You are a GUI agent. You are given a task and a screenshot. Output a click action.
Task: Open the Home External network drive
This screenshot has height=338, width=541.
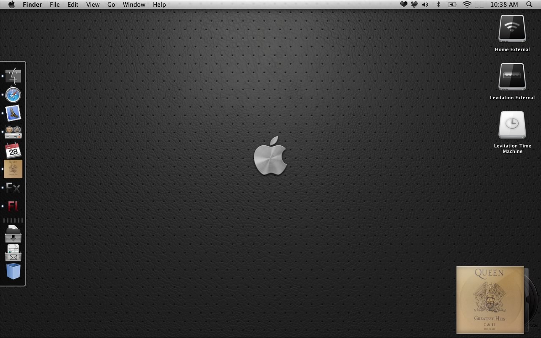click(x=512, y=29)
